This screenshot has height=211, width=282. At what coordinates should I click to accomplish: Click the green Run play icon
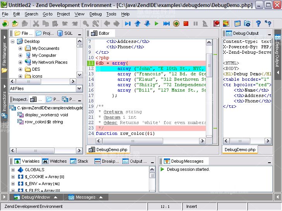tap(156, 24)
